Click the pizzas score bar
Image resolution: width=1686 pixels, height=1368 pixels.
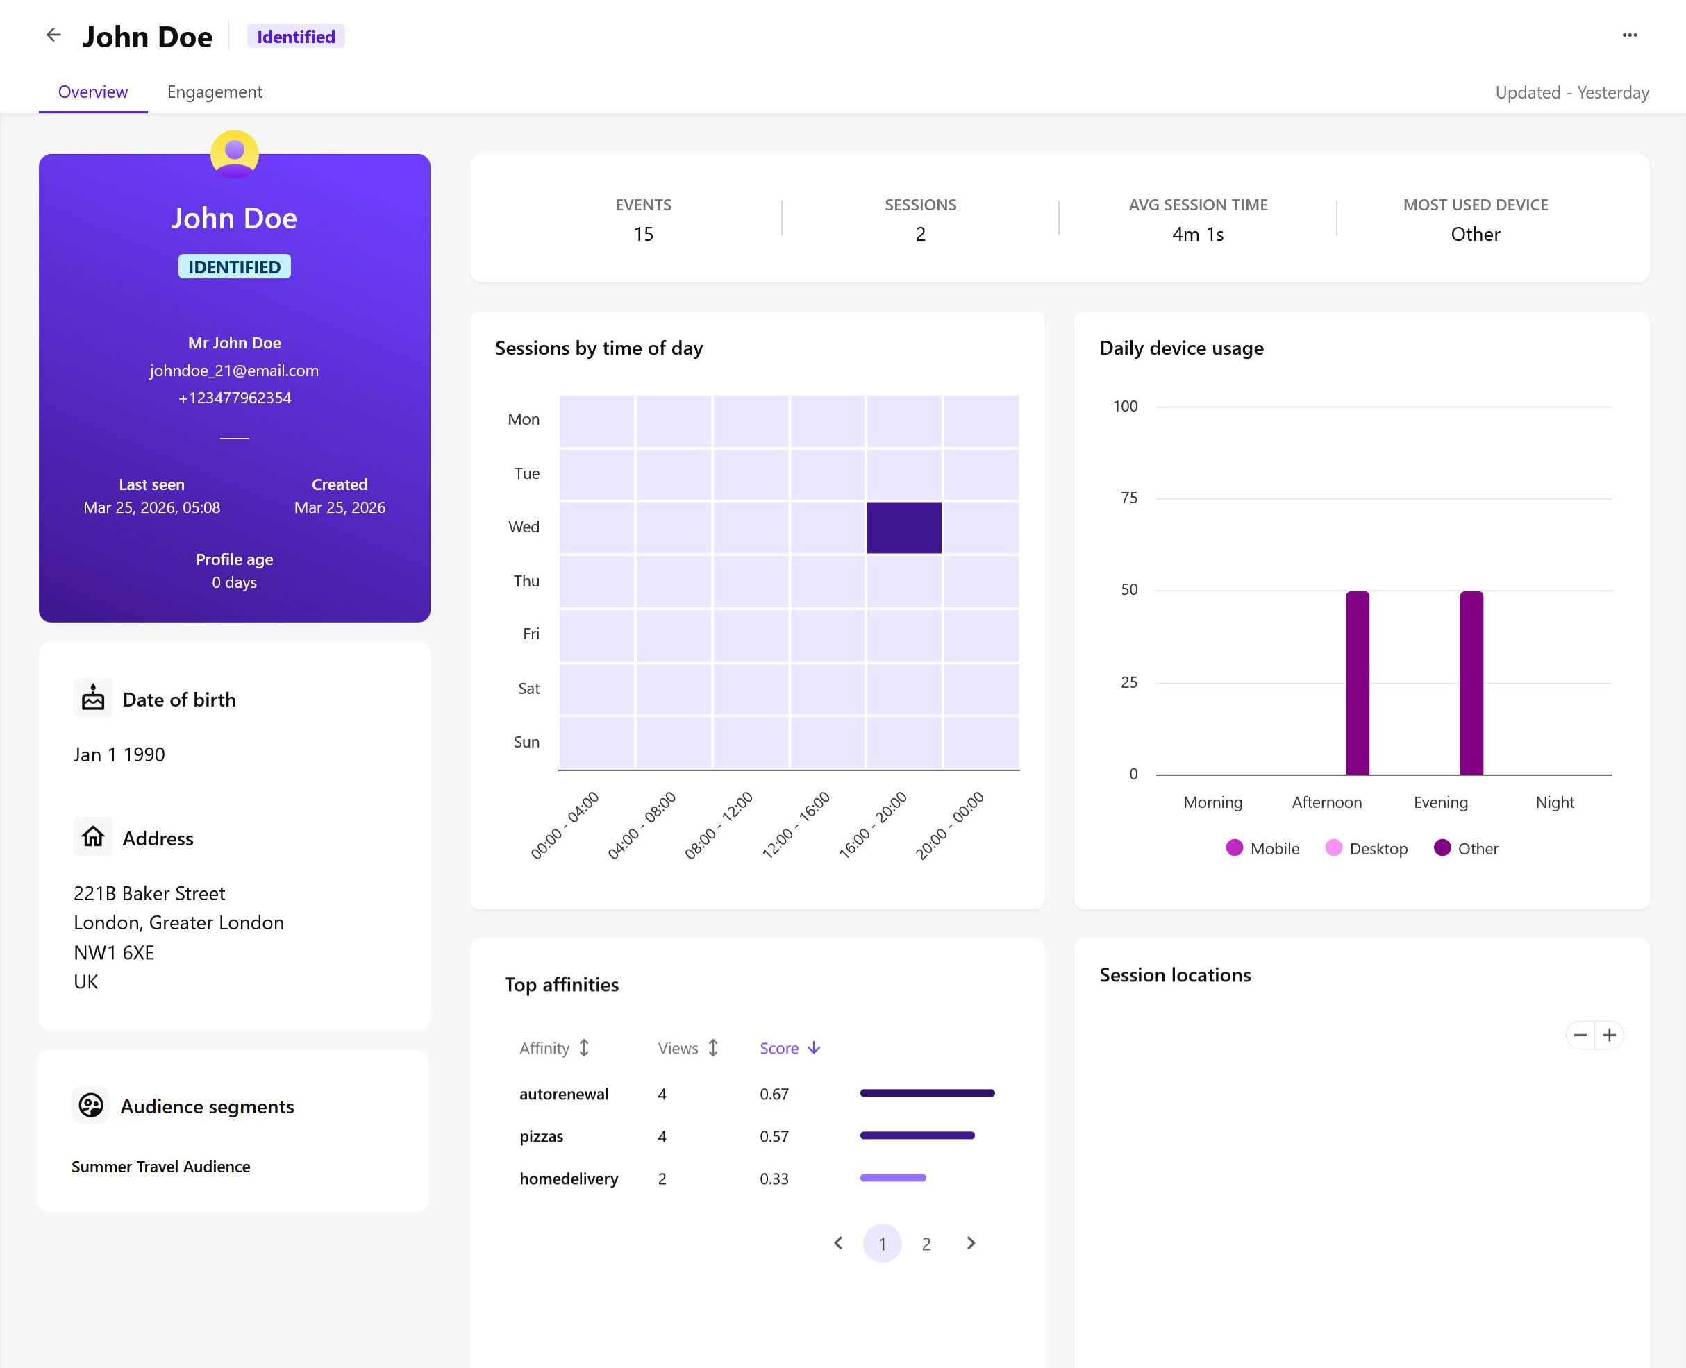(917, 1135)
